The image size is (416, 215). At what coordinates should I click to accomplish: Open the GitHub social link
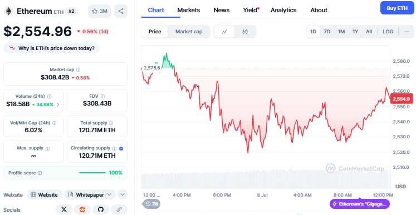[x=101, y=209]
